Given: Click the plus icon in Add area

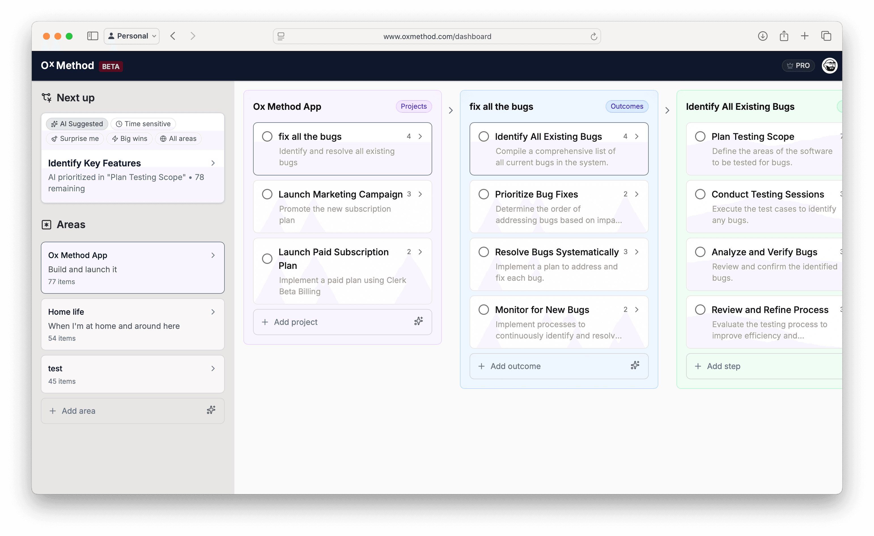Looking at the screenshot, I should (52, 411).
